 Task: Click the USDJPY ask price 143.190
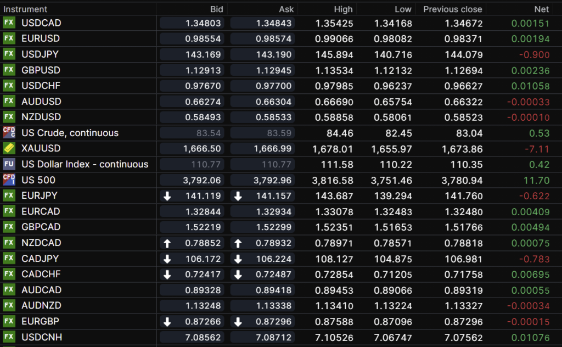coord(262,54)
